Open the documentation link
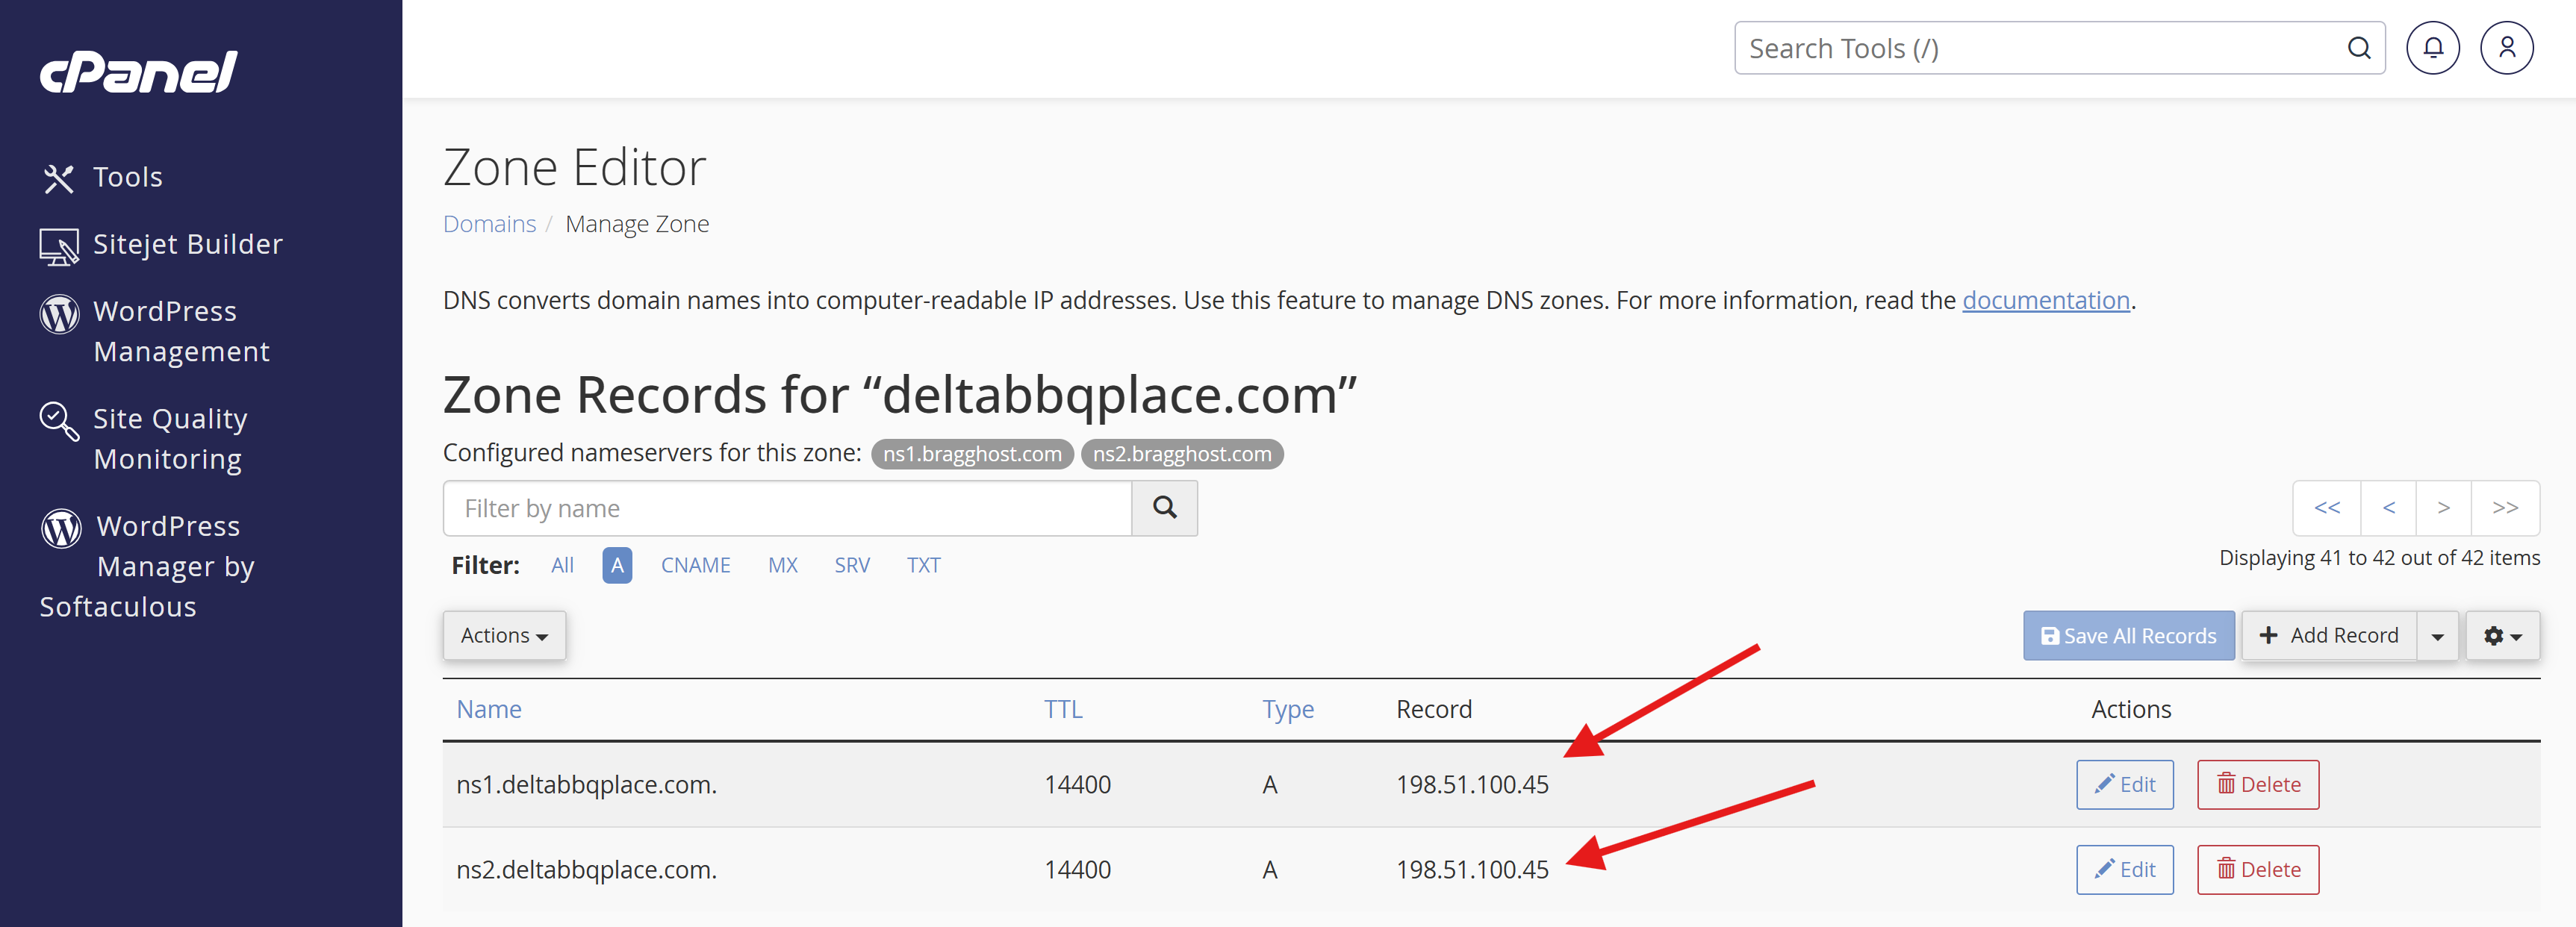 click(x=2045, y=300)
